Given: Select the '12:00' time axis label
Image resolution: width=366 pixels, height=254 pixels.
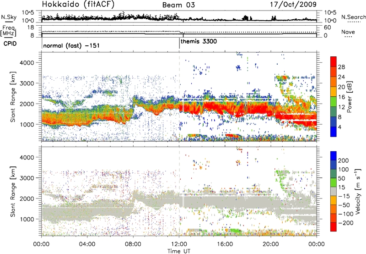Looking at the screenshot, I should point(179,244).
